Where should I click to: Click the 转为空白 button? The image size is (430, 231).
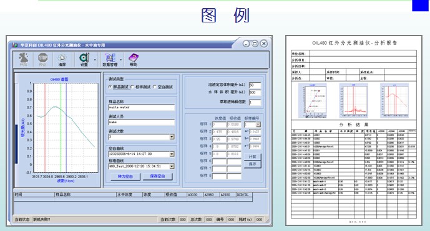[x=125, y=177]
